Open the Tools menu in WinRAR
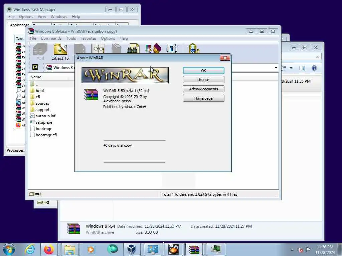Image resolution: width=342 pixels, height=256 pixels. pyautogui.click(x=71, y=38)
